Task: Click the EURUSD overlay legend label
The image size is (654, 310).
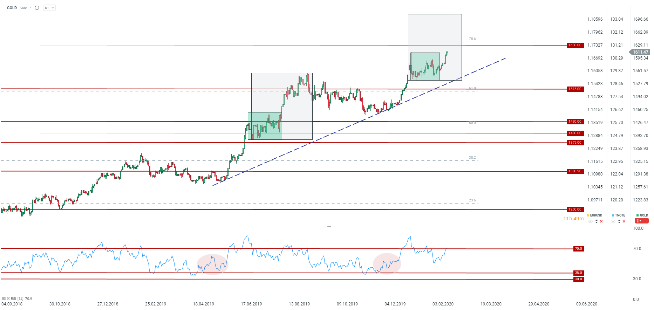Action: pos(596,215)
